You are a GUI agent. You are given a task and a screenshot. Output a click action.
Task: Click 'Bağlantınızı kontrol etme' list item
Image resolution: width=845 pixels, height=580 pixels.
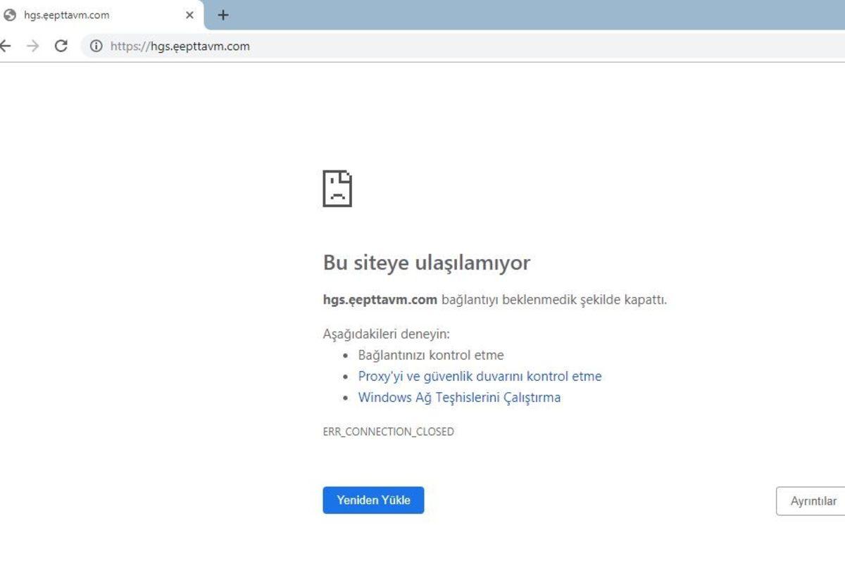tap(431, 355)
